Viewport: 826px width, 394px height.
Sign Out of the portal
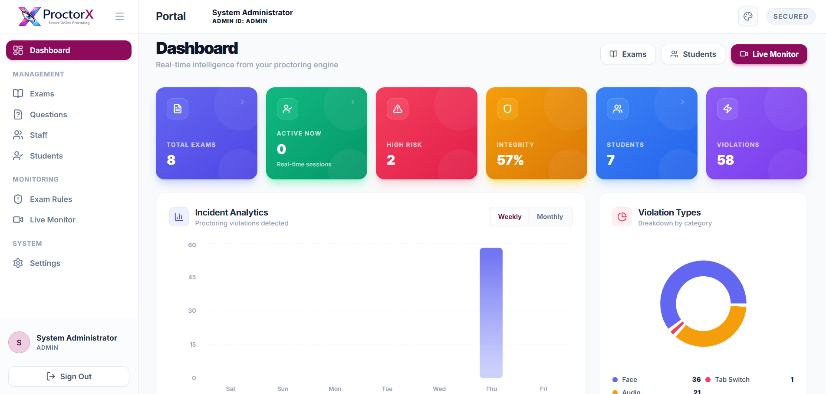click(68, 376)
